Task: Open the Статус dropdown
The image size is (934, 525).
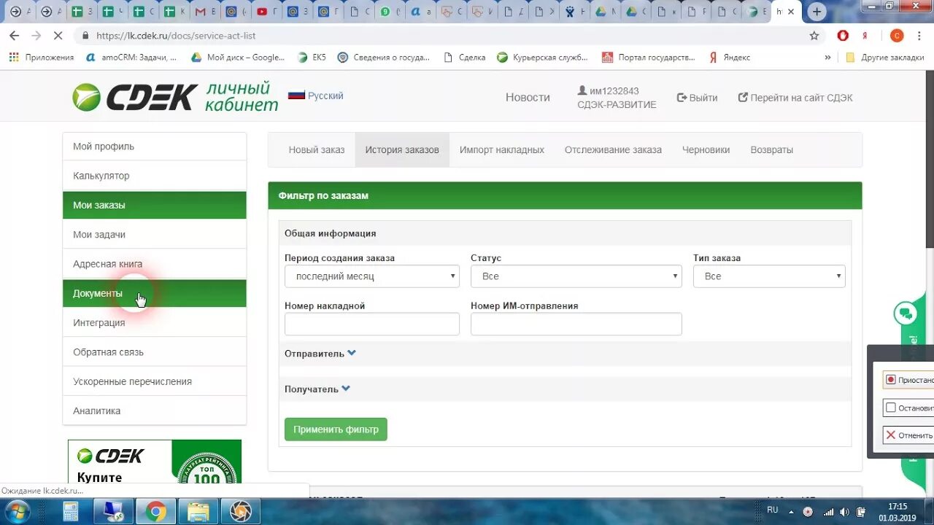Action: coord(576,276)
